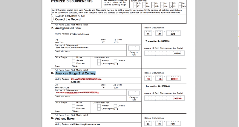This screenshot has width=239, height=127.
Task: Tick General checkbox in American Bridge entry
Action: coord(115,106)
